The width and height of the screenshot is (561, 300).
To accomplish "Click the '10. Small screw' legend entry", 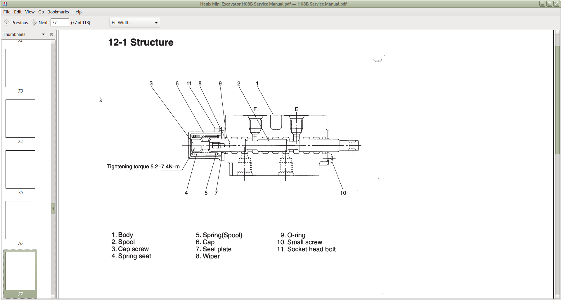I will click(299, 242).
